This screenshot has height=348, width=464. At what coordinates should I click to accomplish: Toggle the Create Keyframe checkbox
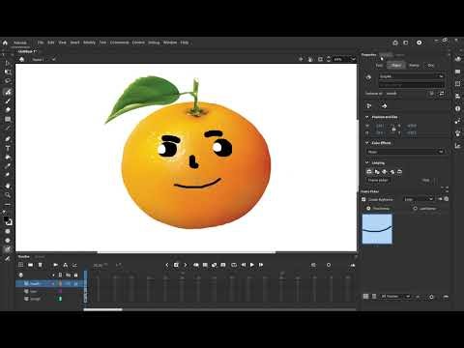coord(363,199)
